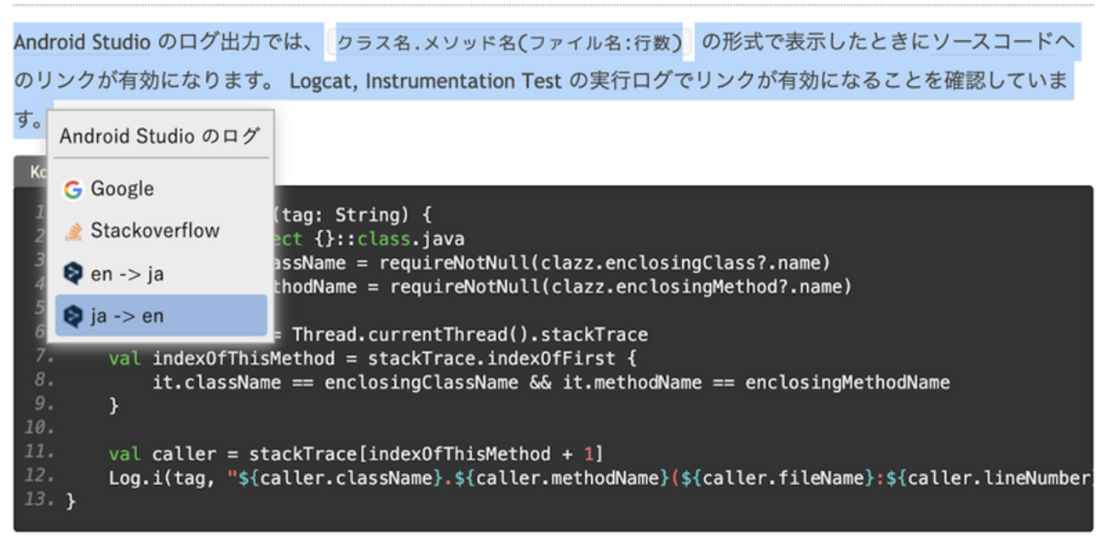Click the inline code 'クラス名.メソッド名(ファイル名:行数)'
Viewport: 1107px width, 547px height.
[x=509, y=43]
